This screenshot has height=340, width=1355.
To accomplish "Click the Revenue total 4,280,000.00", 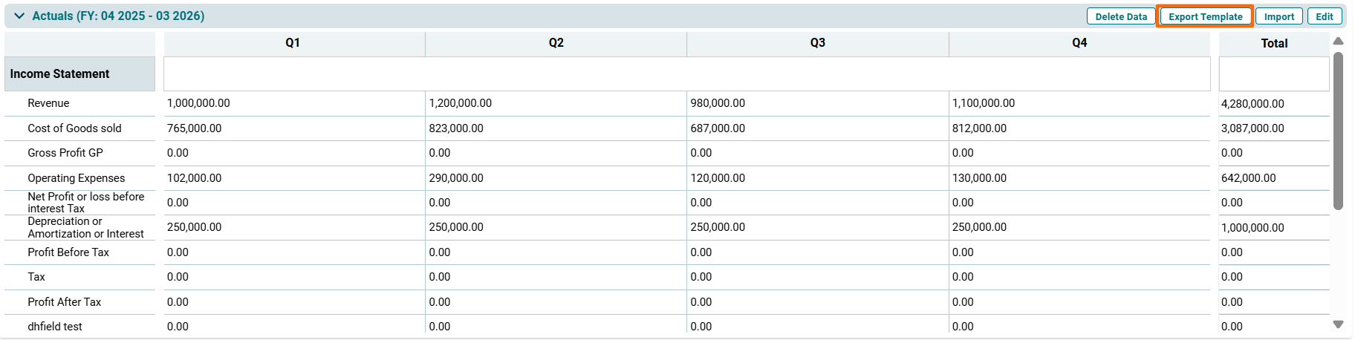I will (x=1252, y=104).
